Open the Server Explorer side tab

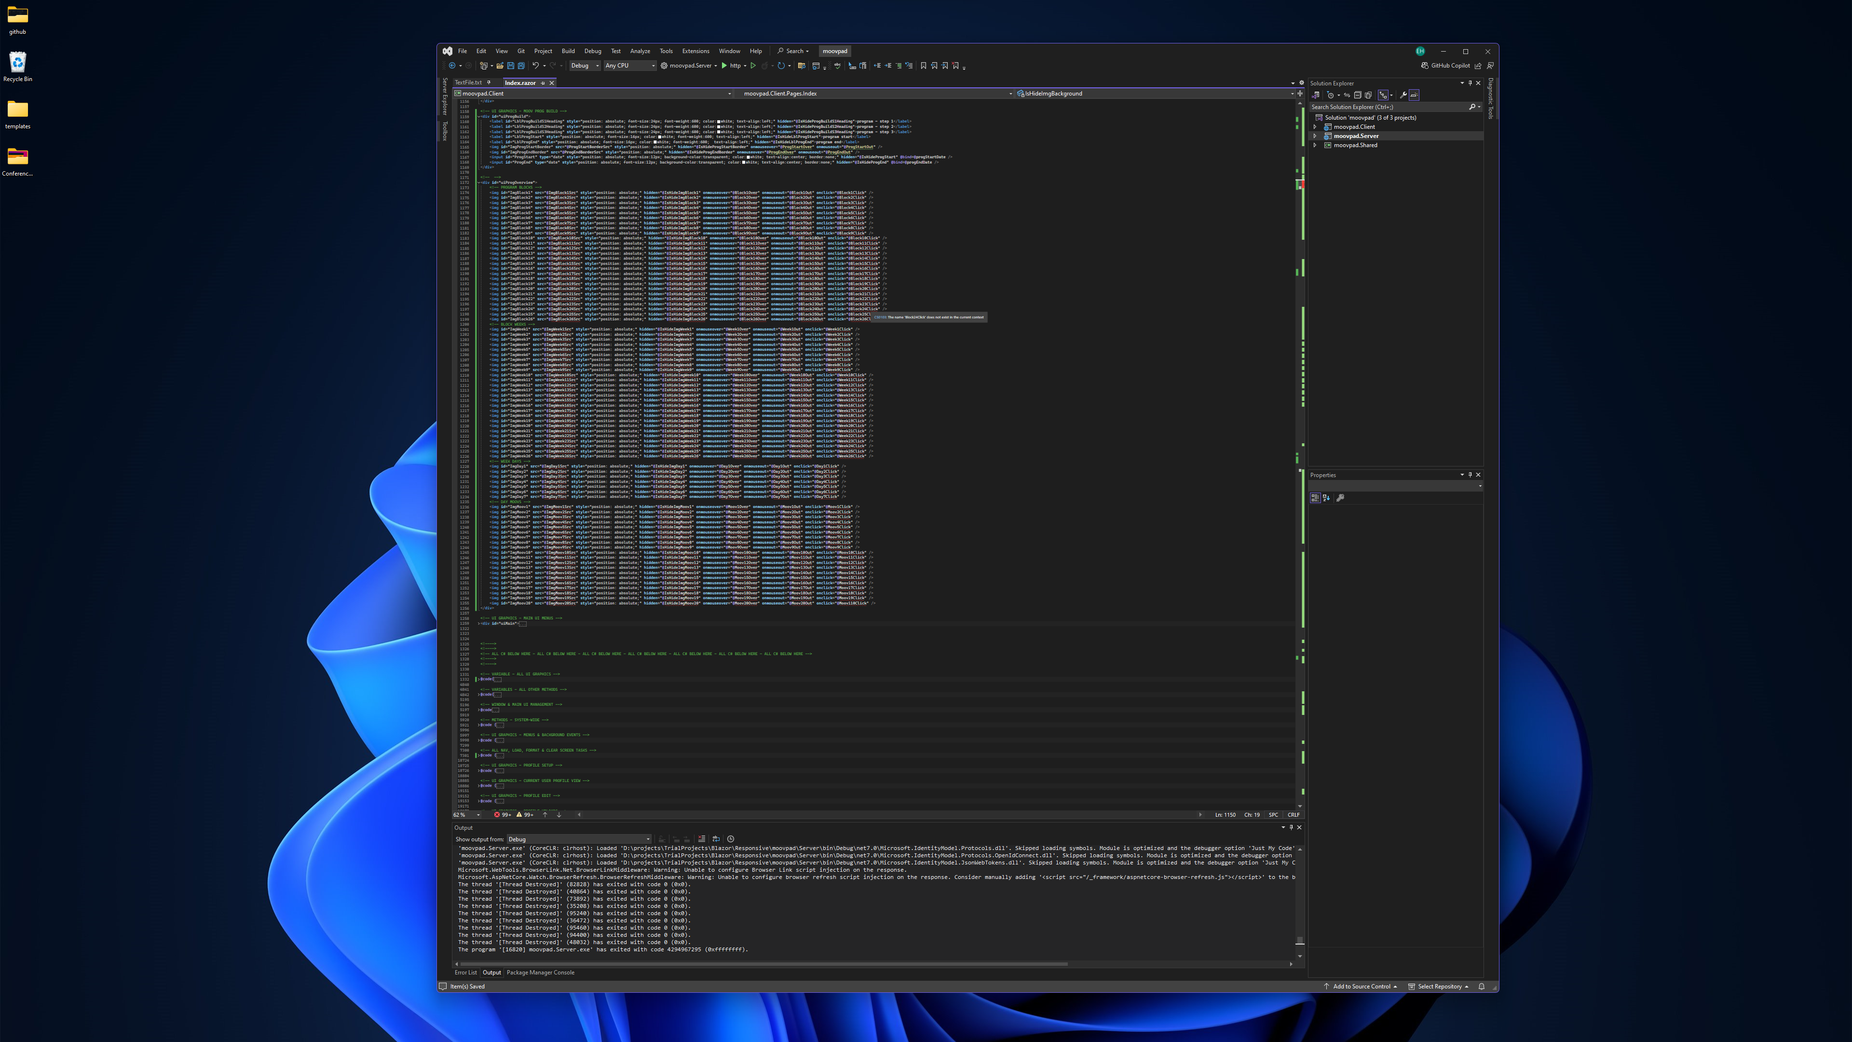(x=445, y=96)
